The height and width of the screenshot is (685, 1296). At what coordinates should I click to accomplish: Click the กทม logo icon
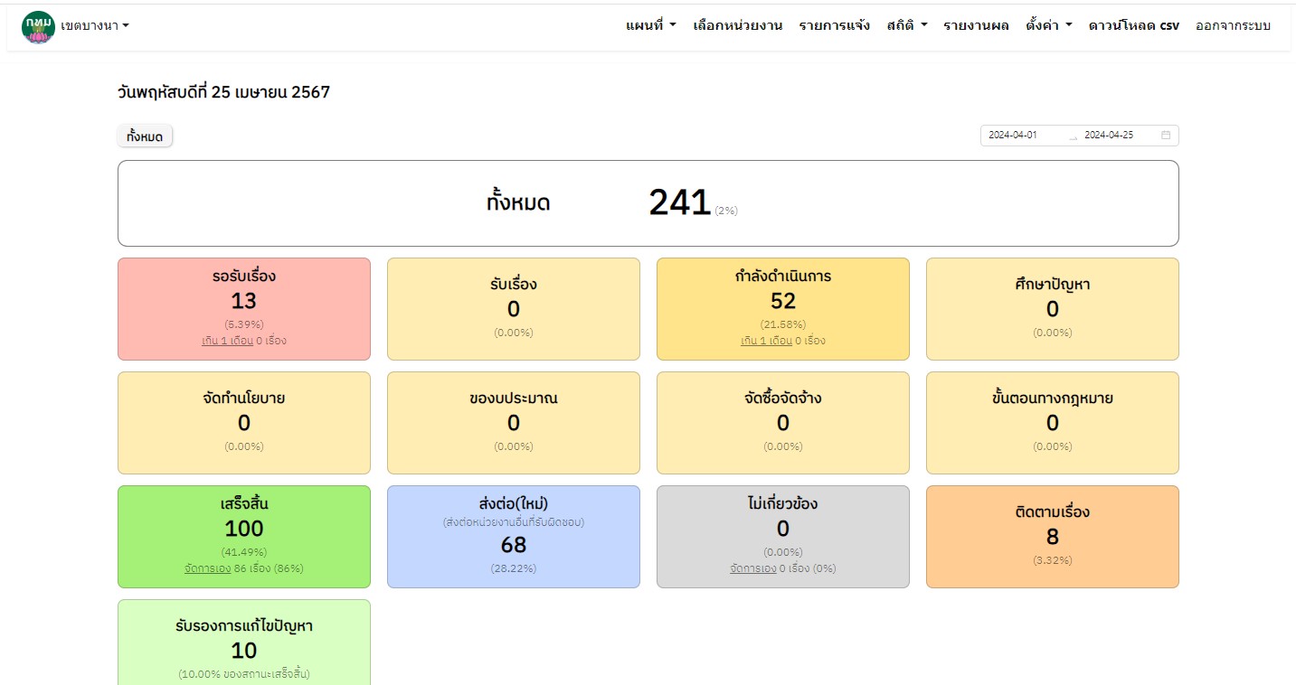point(38,27)
